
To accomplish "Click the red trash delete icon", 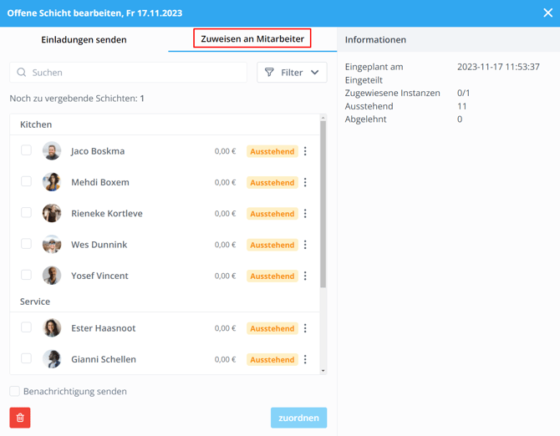I will tap(20, 418).
